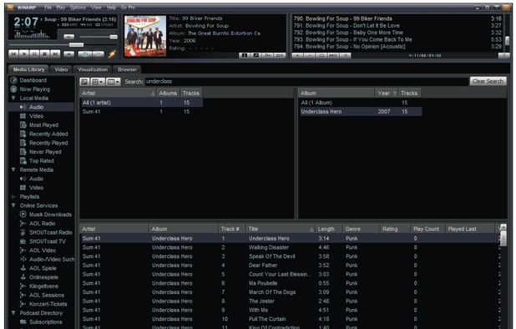Viewport: 516px width, 329px height.
Task: Open Musik Downloads in the sidebar
Action: tap(50, 215)
